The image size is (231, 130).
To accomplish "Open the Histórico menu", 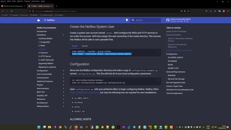I will (x=20, y=1).
